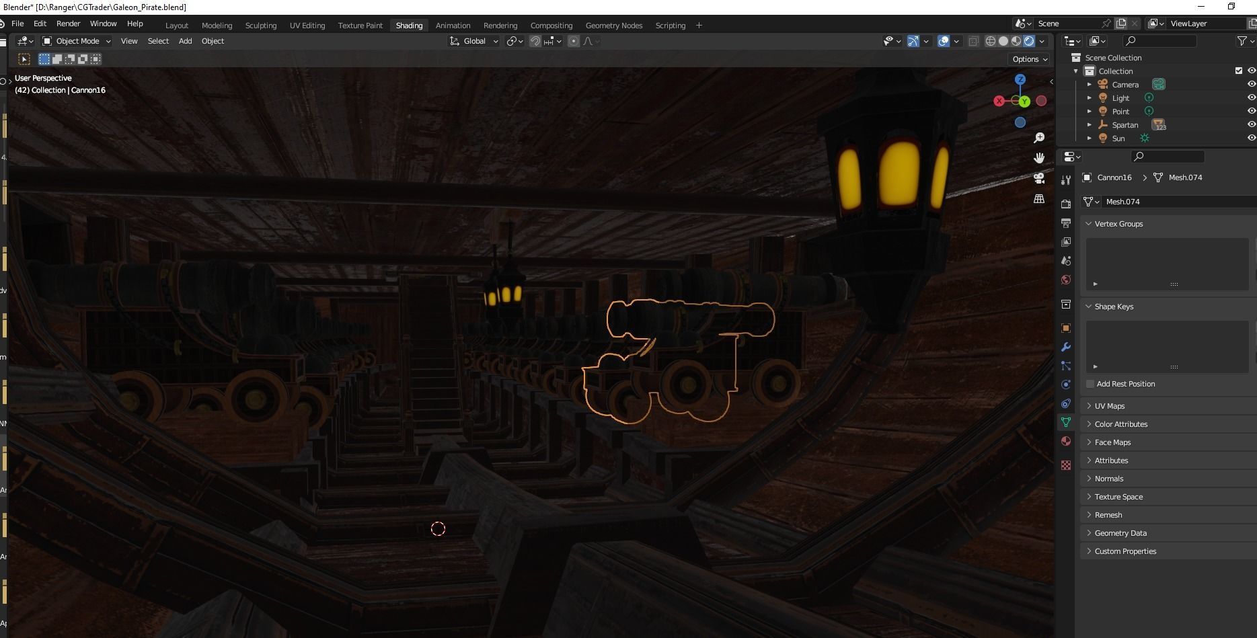Switch to the Sculpting workspace tab
1257x638 pixels.
tap(261, 26)
